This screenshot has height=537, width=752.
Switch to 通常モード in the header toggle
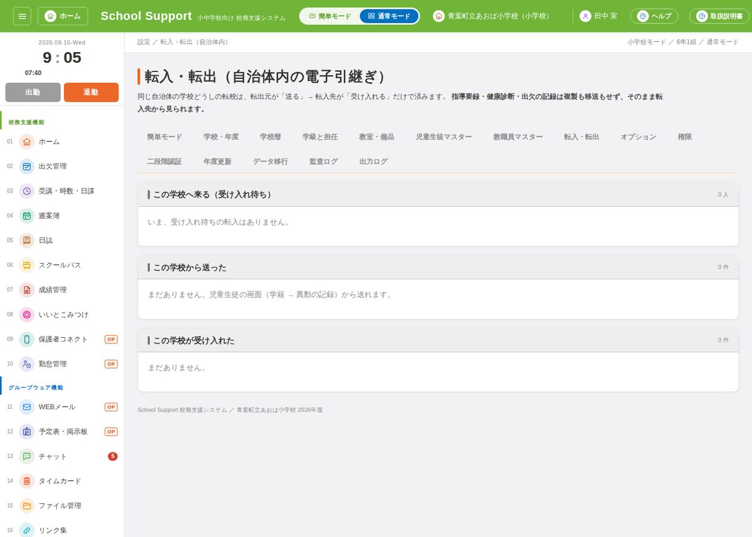(x=389, y=16)
